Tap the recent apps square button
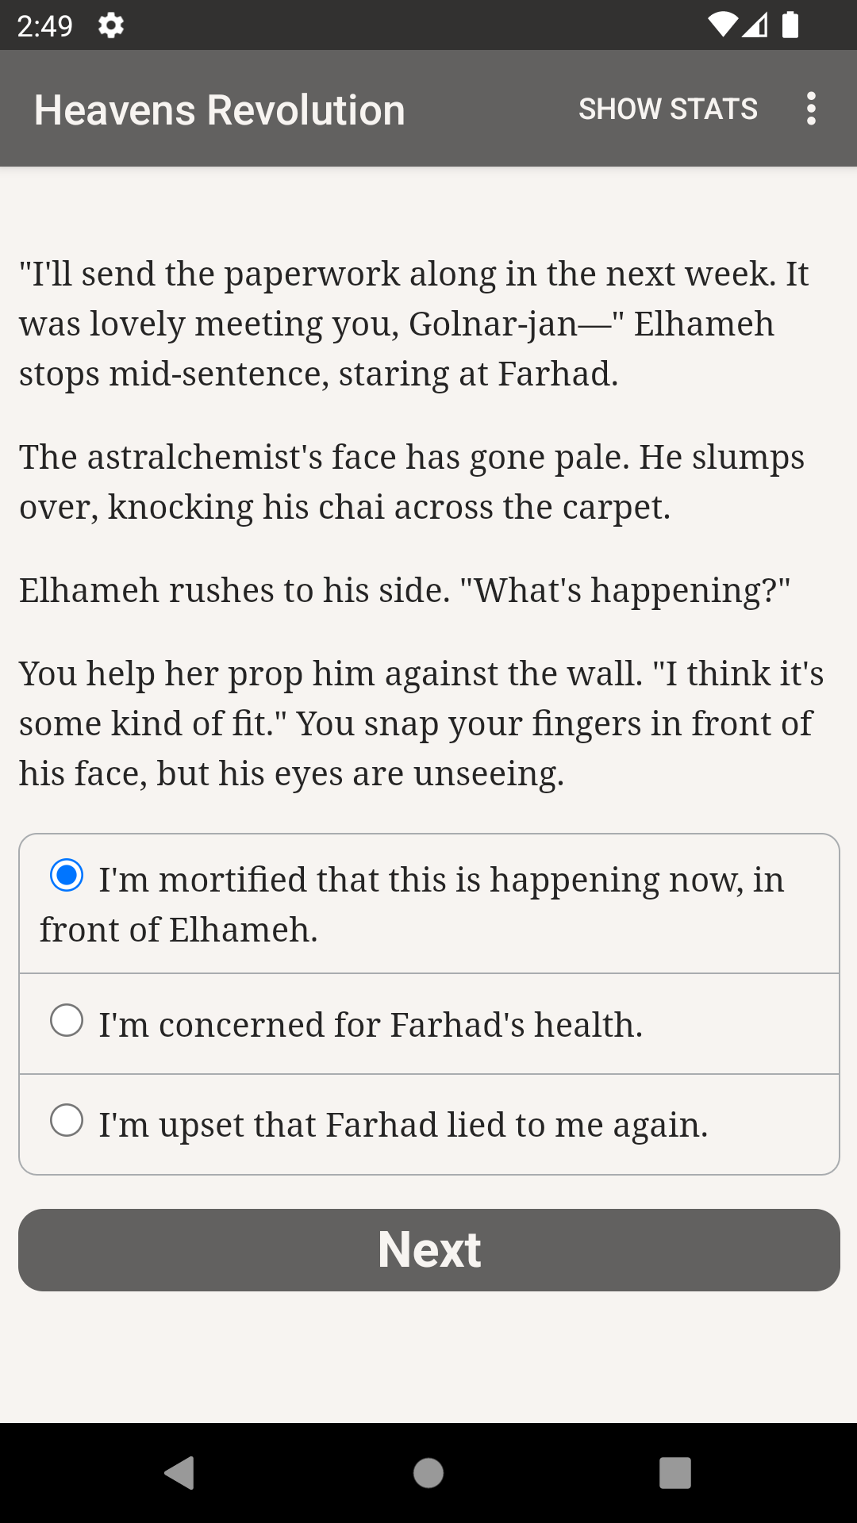 coord(674,1473)
